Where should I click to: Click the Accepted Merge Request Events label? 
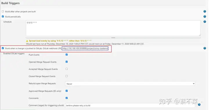coord(43,69)
